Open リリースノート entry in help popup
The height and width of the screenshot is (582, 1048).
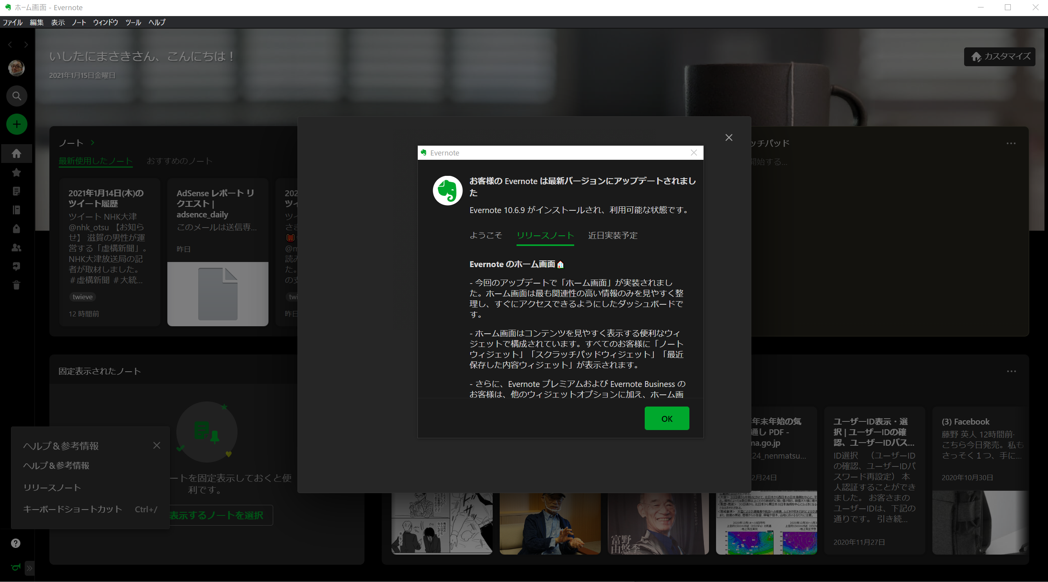pyautogui.click(x=52, y=488)
